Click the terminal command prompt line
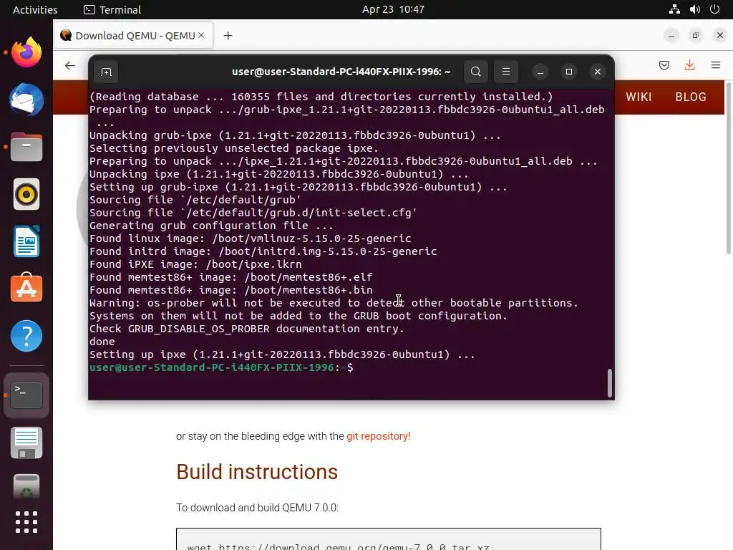Viewport: 733px width, 550px height. click(222, 367)
